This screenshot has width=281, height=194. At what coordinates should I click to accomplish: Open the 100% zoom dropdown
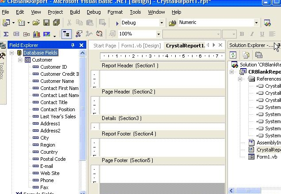click(158, 34)
